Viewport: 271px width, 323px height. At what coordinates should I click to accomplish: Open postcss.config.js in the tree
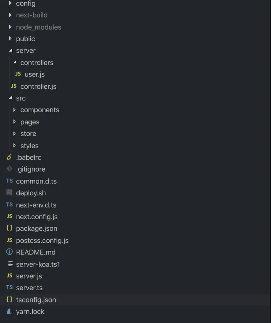pos(42,240)
